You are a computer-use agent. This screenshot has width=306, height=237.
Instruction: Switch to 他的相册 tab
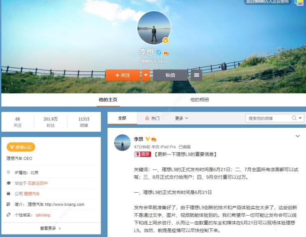coord(199,100)
